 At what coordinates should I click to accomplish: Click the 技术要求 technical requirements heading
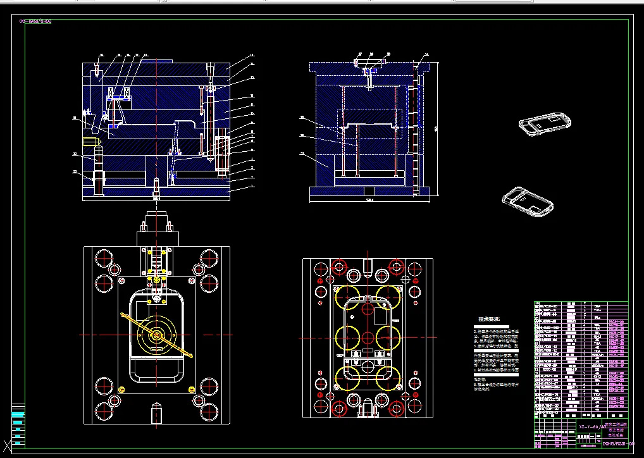[x=489, y=319]
